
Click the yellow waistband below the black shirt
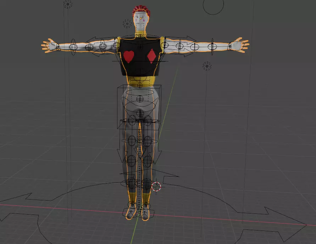(x=140, y=81)
